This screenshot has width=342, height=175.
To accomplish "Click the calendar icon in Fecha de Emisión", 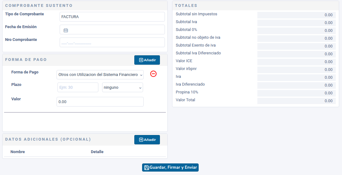I will (x=66, y=30).
